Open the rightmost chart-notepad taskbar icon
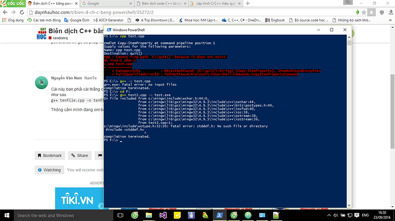The width and height of the screenshot is (395, 221). pos(276,215)
